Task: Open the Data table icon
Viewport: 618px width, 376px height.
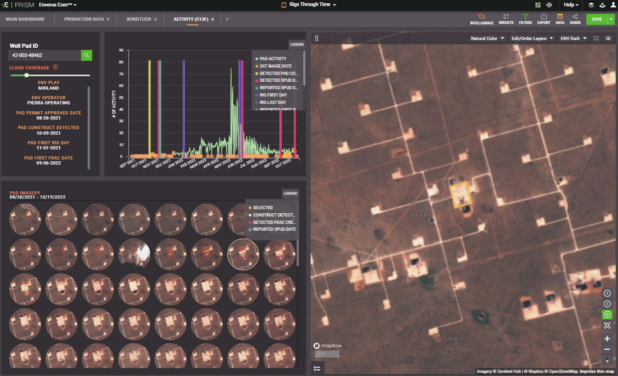Action: point(560,17)
